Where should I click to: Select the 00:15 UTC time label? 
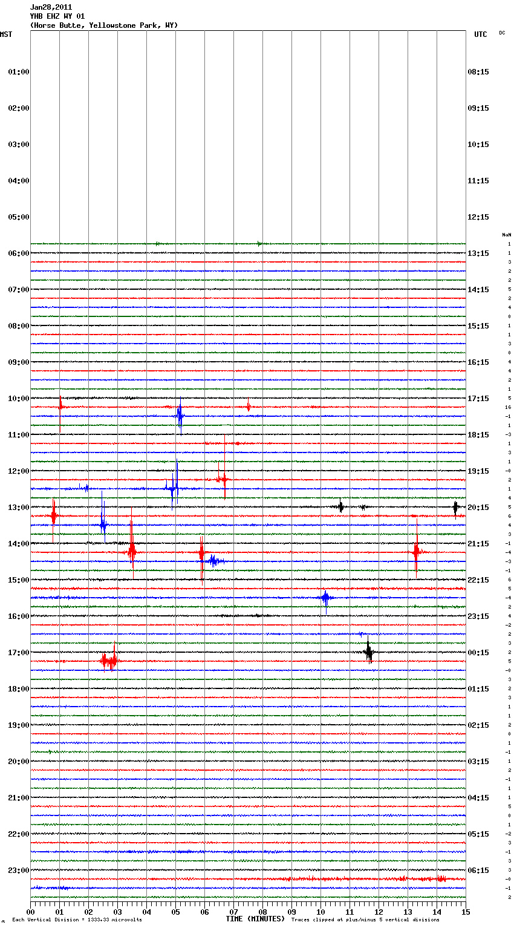pyautogui.click(x=478, y=653)
